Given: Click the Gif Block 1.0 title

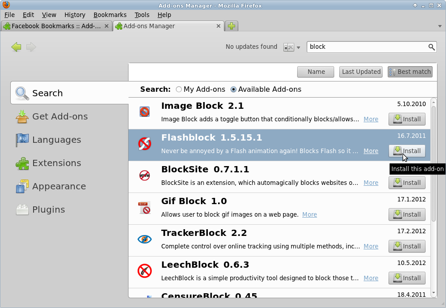Looking at the screenshot, I should tap(194, 201).
